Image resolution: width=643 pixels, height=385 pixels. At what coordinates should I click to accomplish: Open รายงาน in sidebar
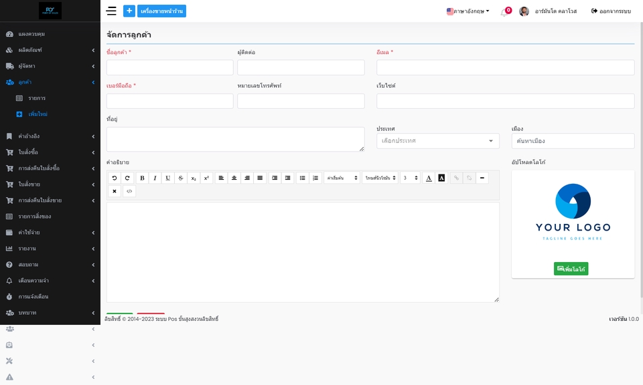(x=50, y=249)
